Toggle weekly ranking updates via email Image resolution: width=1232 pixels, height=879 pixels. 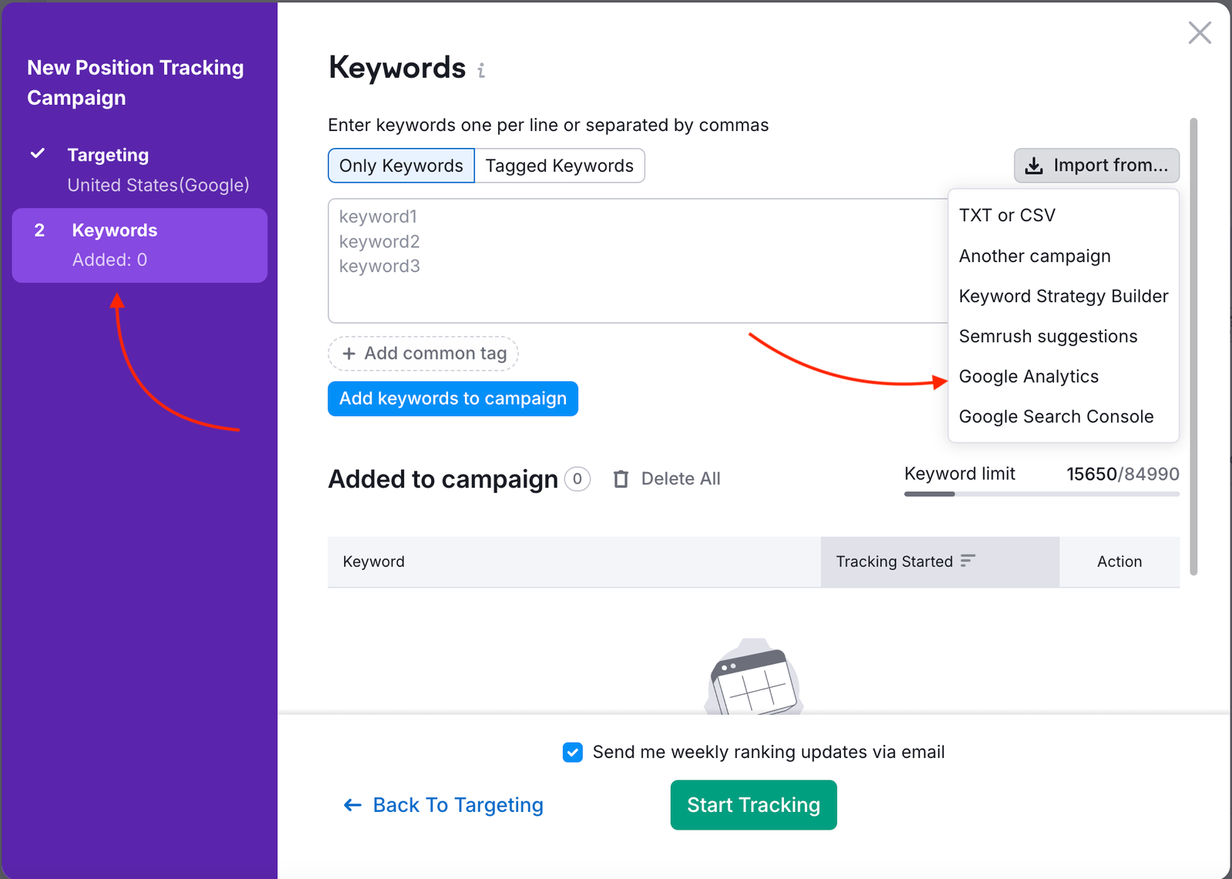tap(572, 752)
